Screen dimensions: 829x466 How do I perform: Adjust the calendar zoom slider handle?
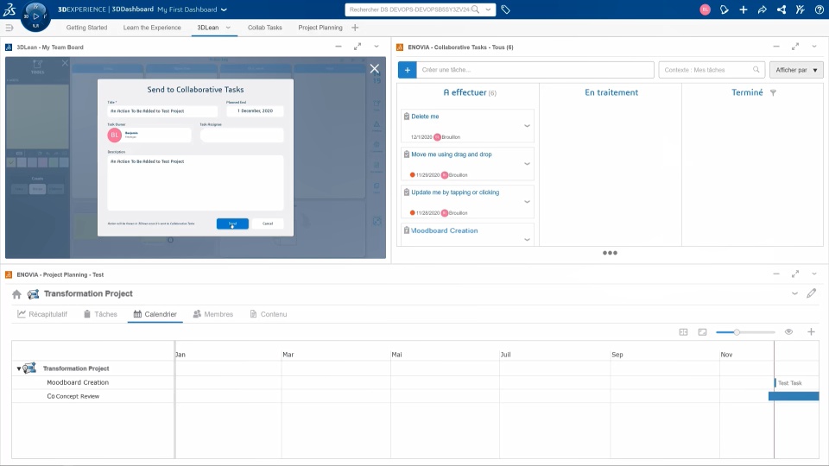click(x=737, y=331)
